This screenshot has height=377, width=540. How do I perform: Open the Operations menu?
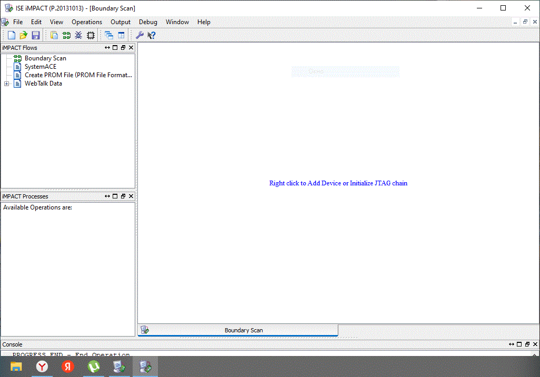coord(87,22)
